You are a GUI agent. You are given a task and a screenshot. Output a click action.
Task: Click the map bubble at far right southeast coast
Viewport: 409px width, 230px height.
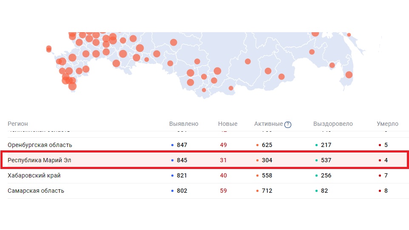pos(349,75)
